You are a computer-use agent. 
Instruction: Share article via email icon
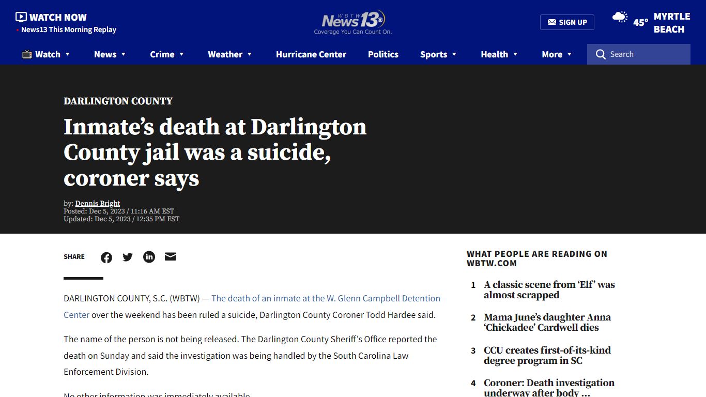pos(171,256)
